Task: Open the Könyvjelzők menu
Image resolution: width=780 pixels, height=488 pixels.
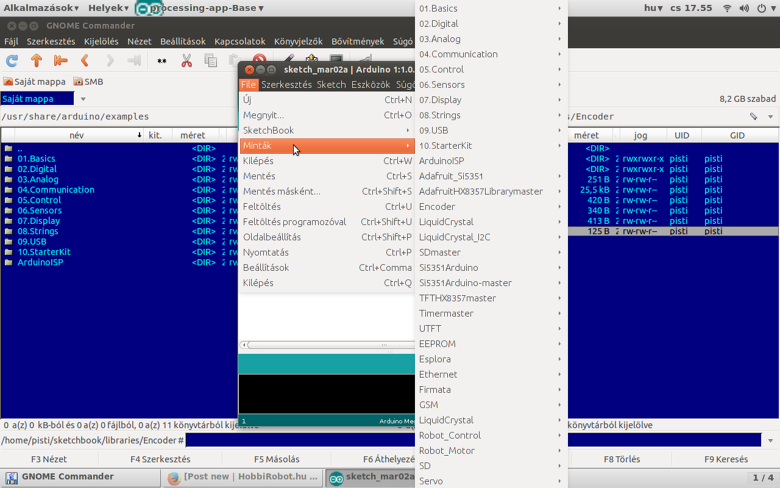Action: coord(299,41)
